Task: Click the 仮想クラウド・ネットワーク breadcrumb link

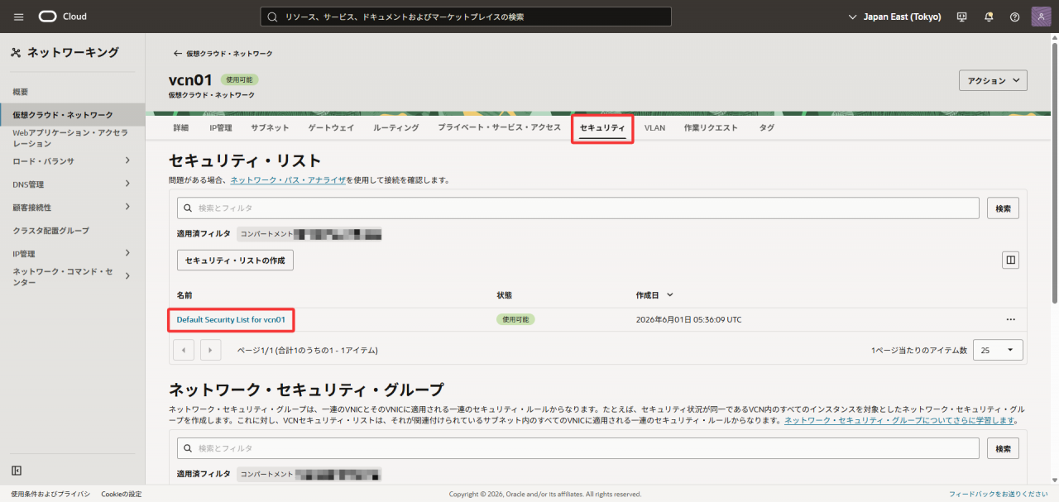Action: [229, 53]
